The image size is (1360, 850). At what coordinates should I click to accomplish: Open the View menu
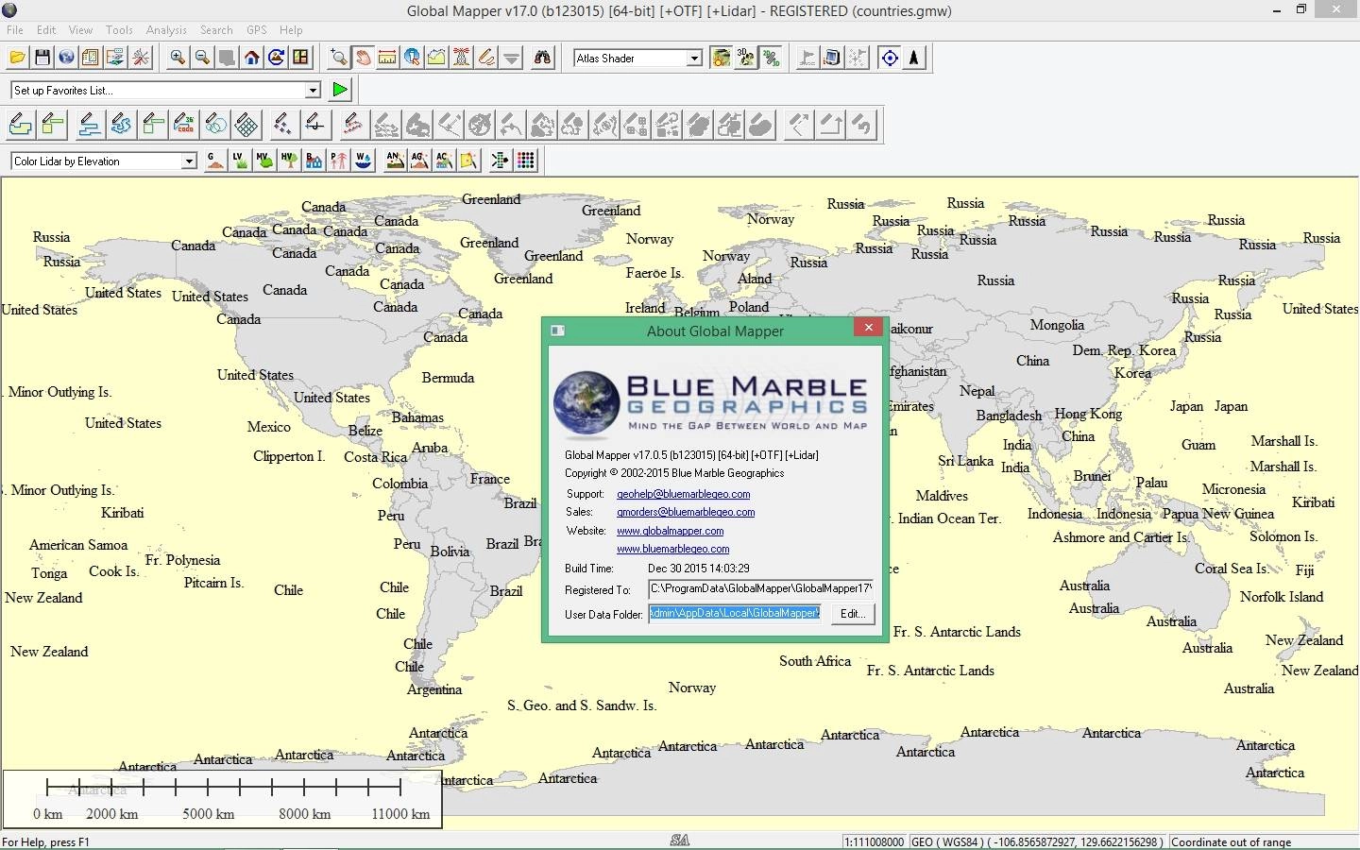[x=80, y=30]
